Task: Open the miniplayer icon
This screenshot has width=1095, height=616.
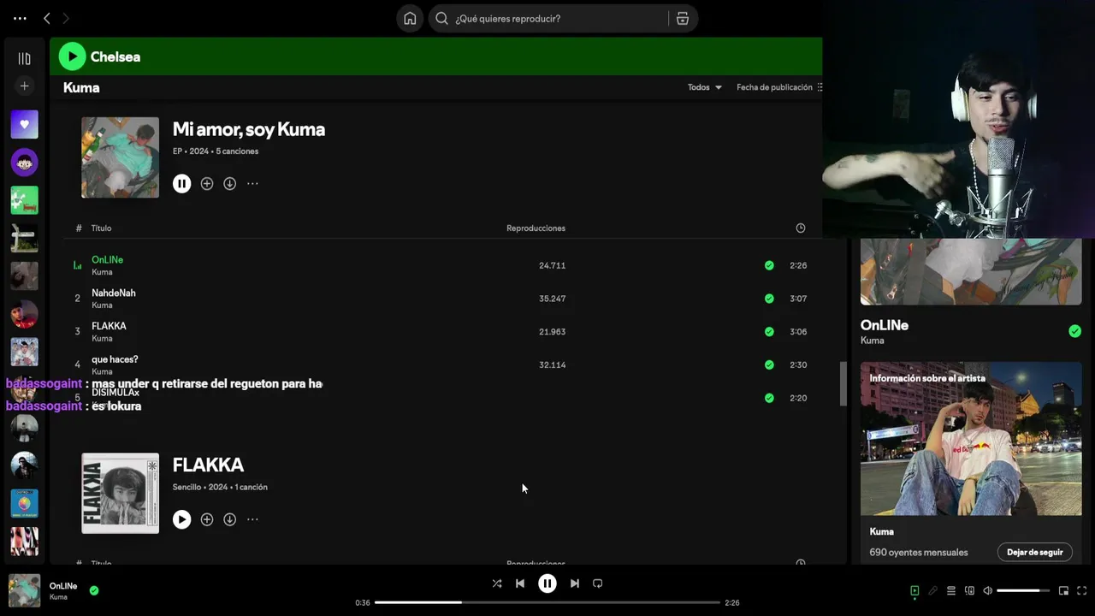Action: (1063, 590)
